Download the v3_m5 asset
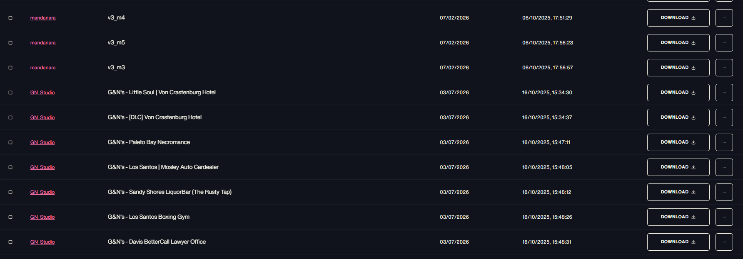 678,43
